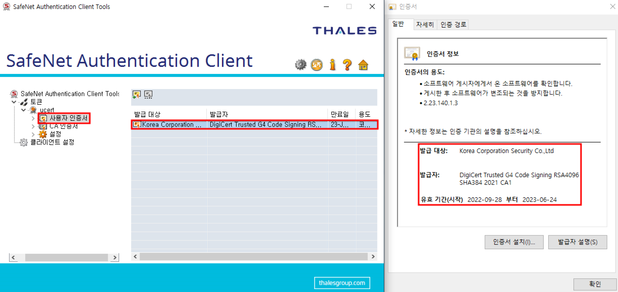Expand the 사용자 인증서 branch

[x=33, y=118]
